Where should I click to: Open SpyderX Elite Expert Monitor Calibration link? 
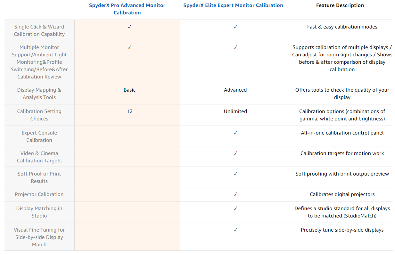[233, 5]
